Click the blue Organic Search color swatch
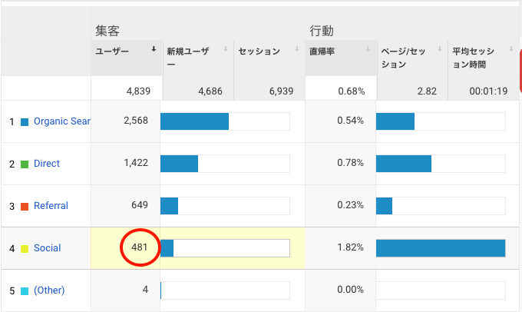The width and height of the screenshot is (522, 312). (25, 122)
